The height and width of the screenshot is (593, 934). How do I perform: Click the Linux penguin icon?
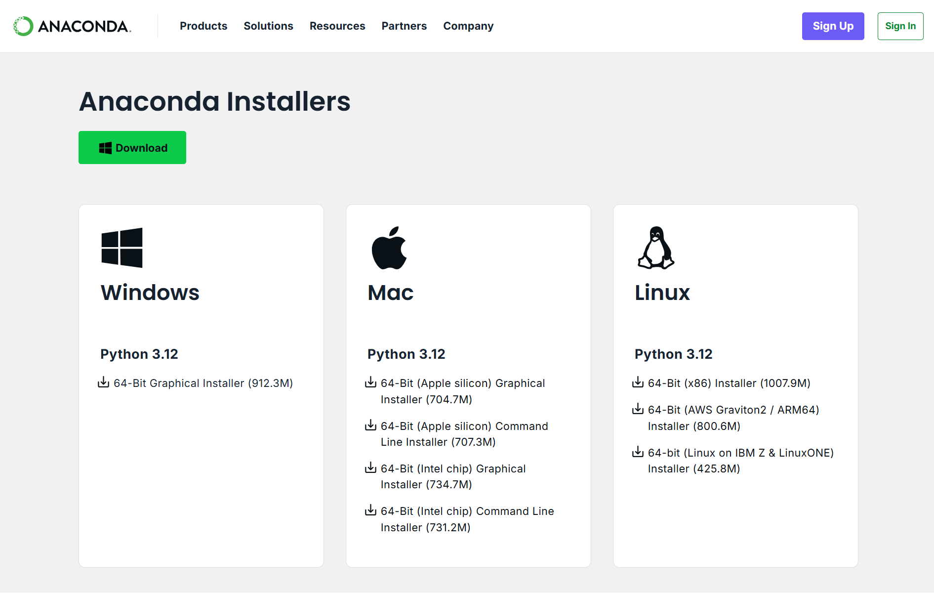coord(656,248)
